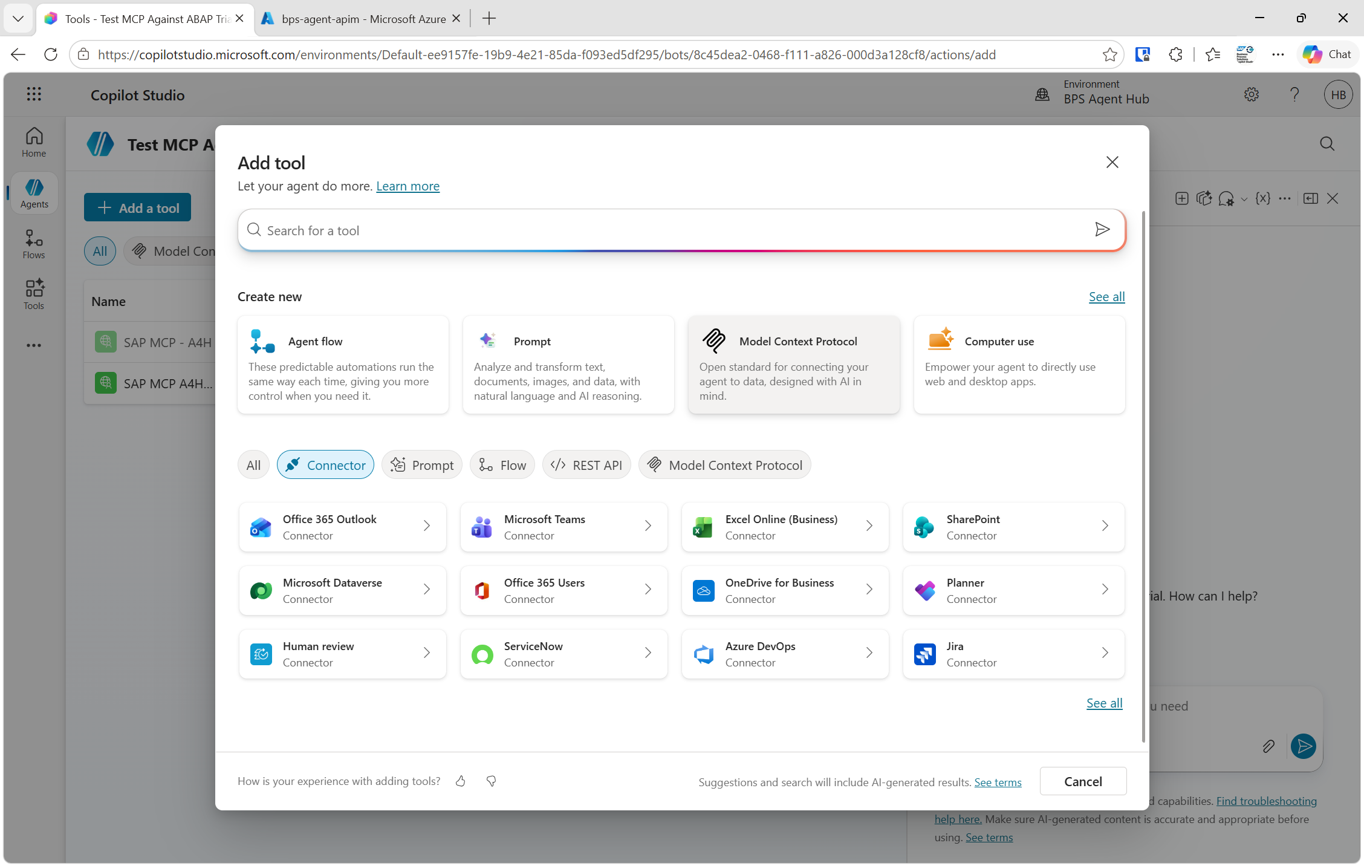This screenshot has height=866, width=1364.
Task: Go back in the browser
Action: pyautogui.click(x=18, y=54)
